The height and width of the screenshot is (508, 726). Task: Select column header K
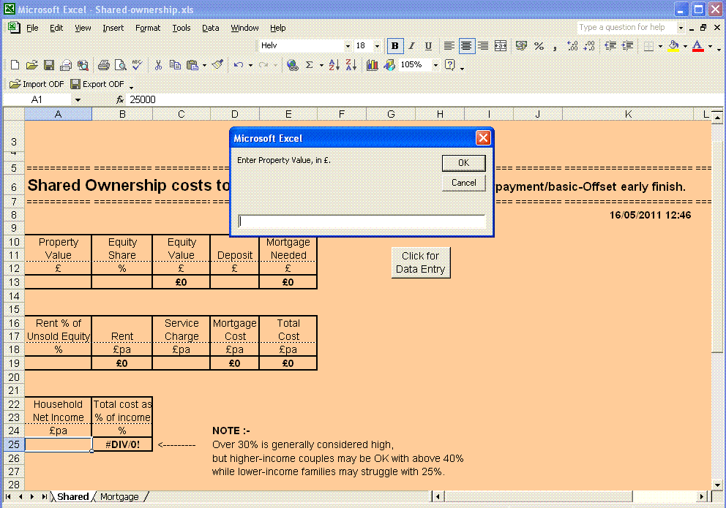[x=628, y=114]
